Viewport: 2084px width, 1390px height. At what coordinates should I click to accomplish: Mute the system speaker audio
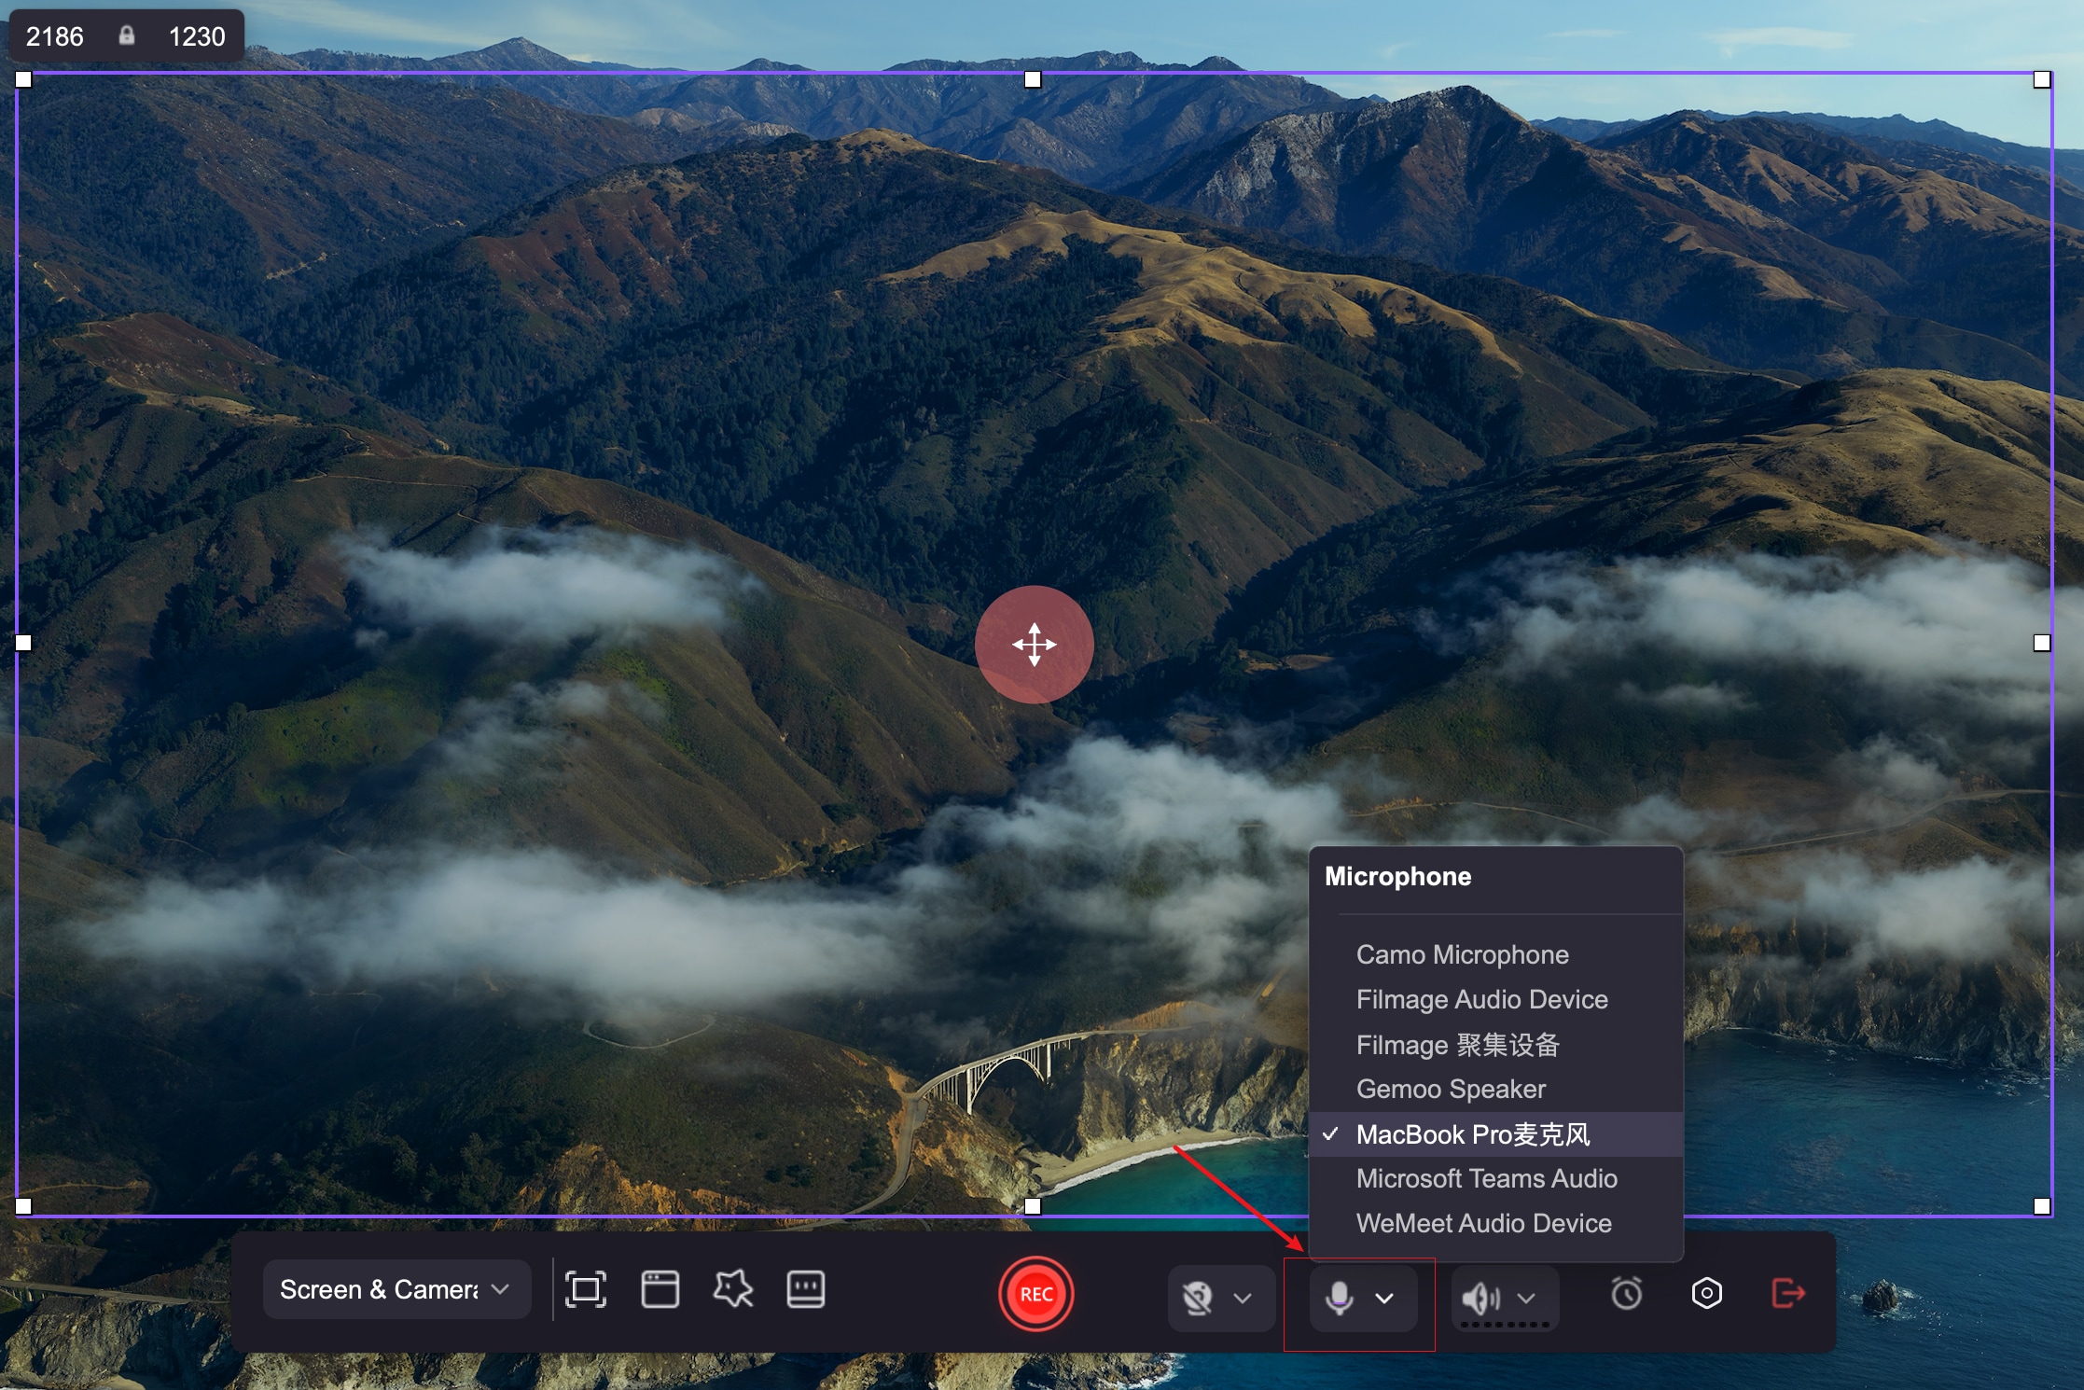pos(1480,1298)
